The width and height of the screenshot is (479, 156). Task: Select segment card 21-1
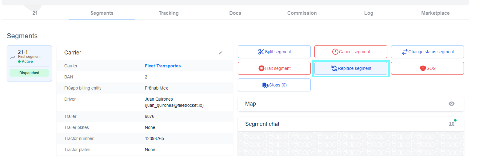29,64
